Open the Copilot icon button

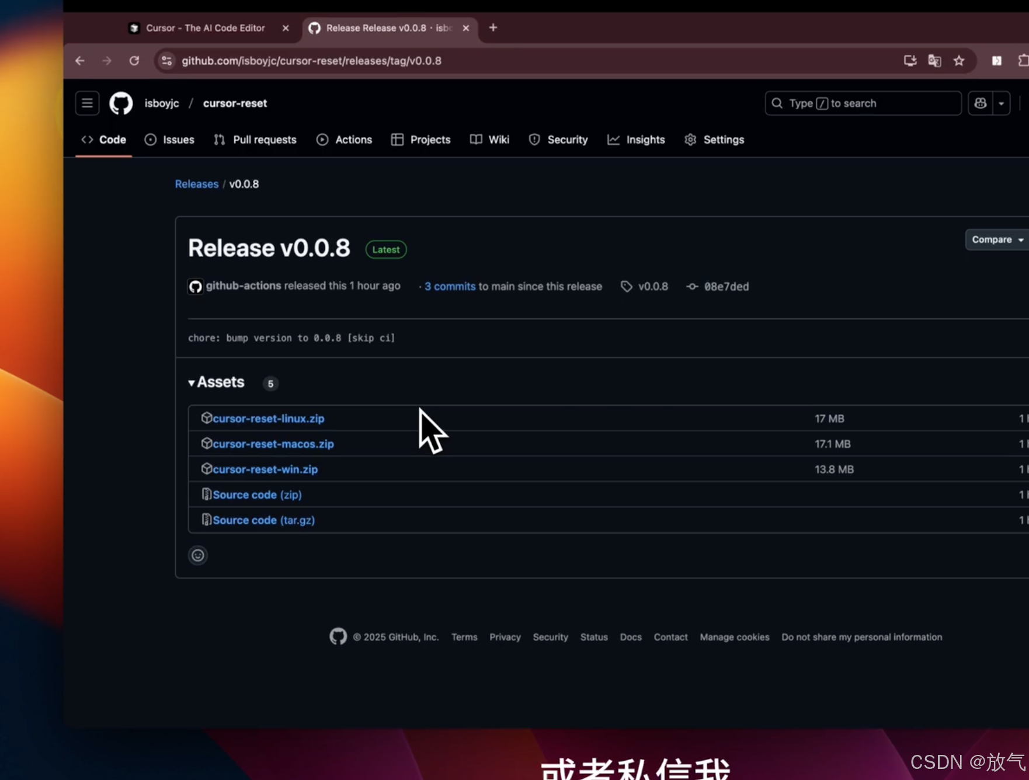pos(981,103)
